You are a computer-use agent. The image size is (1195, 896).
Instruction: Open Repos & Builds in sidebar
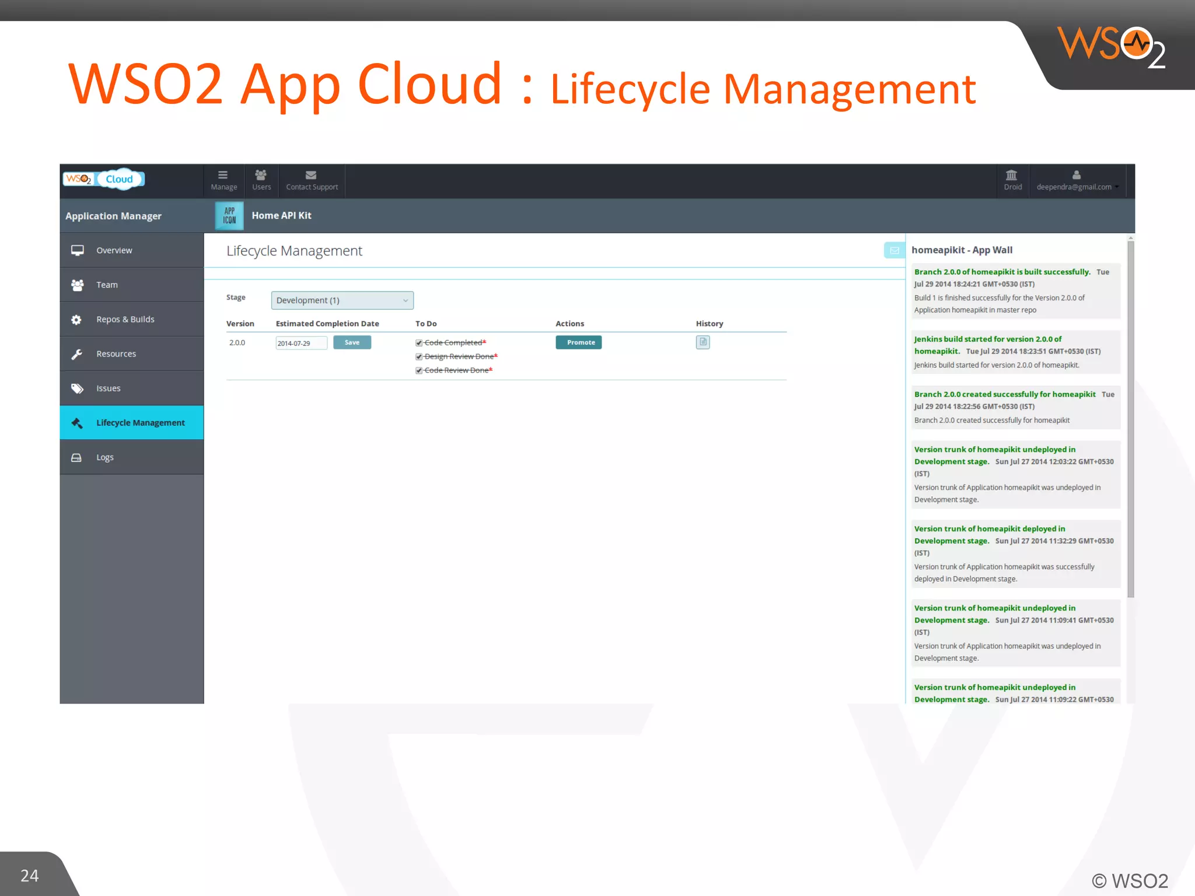click(132, 319)
